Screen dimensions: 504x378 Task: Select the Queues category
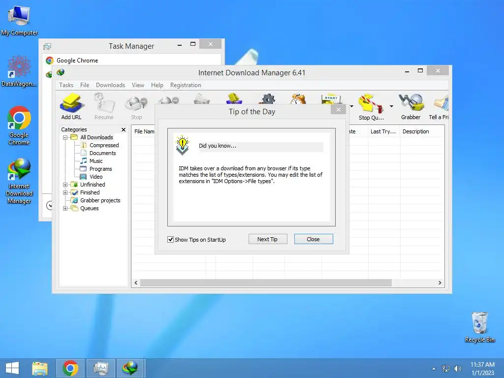coord(90,208)
